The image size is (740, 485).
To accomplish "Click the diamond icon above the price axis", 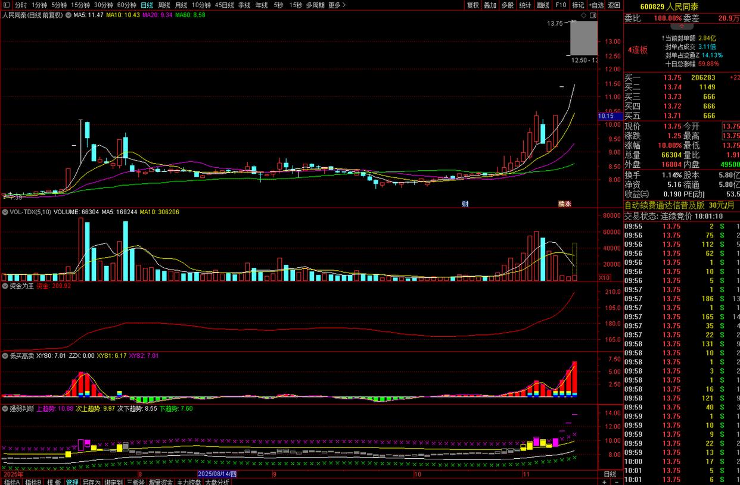I will pyautogui.click(x=582, y=14).
